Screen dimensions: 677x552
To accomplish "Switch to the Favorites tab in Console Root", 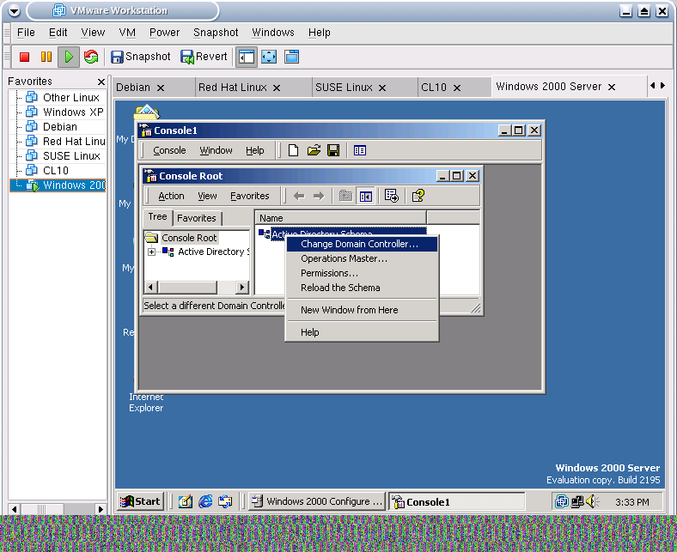I will [197, 218].
